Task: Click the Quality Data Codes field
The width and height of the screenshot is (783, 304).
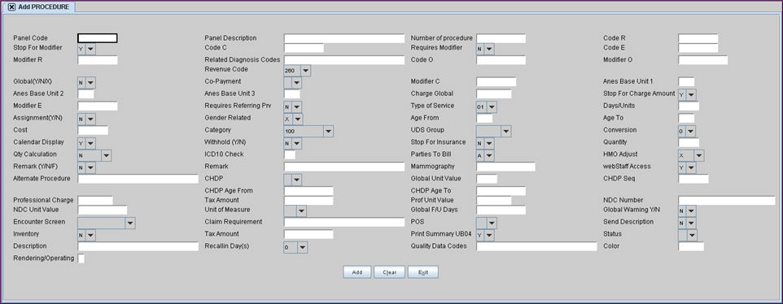Action: tap(537, 246)
